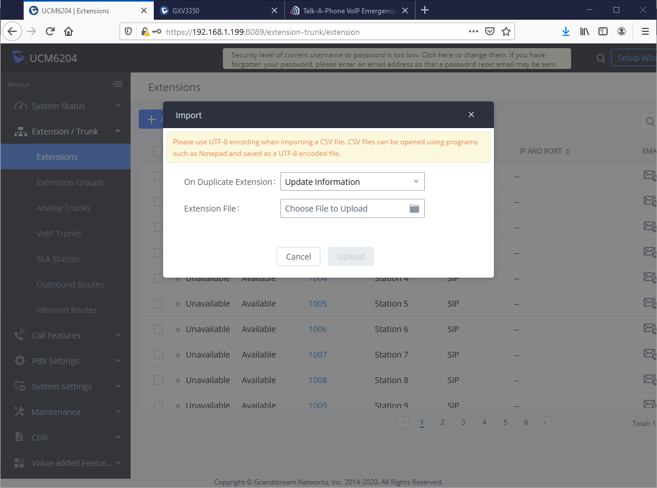
Task: Close the Import dialog with the X
Action: click(x=471, y=115)
